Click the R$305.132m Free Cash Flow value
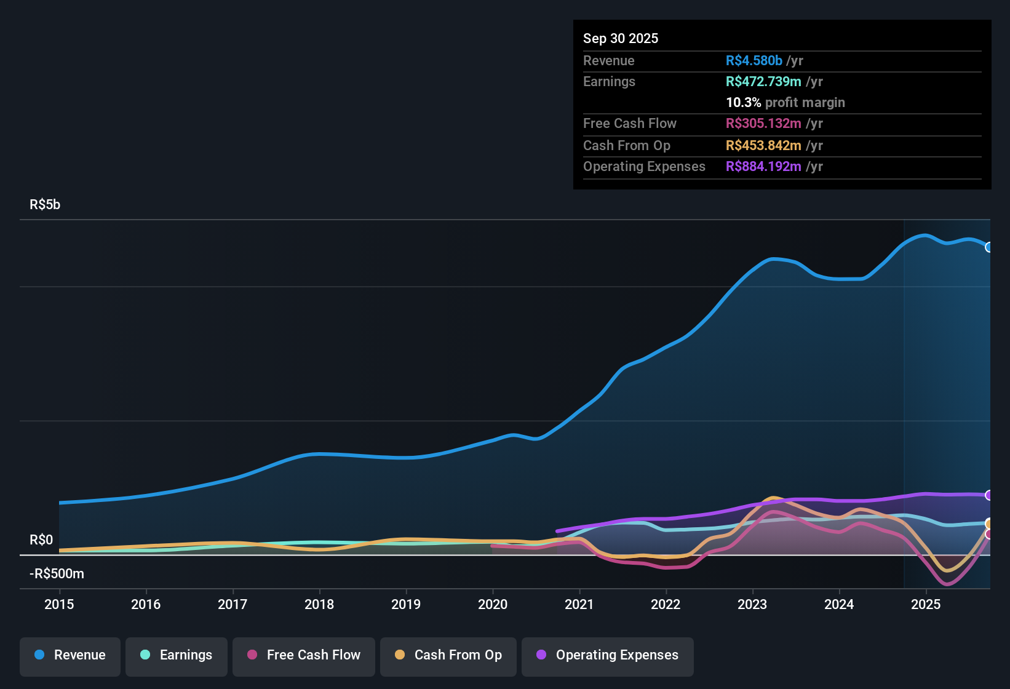The height and width of the screenshot is (689, 1010). pyautogui.click(x=765, y=124)
